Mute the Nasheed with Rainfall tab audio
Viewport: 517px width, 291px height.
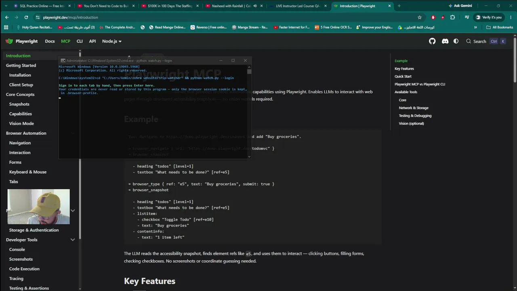(x=255, y=6)
